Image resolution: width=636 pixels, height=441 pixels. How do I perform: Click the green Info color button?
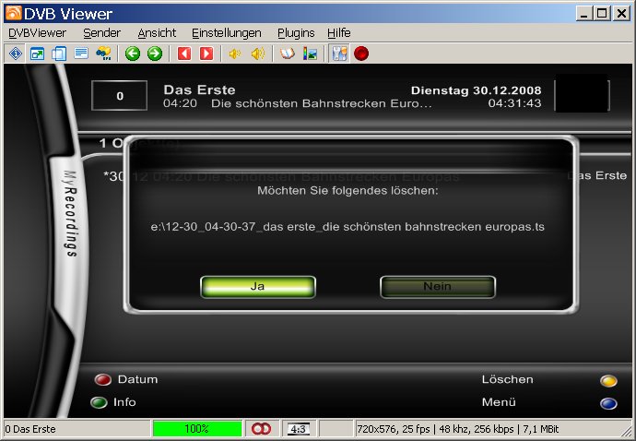click(99, 402)
